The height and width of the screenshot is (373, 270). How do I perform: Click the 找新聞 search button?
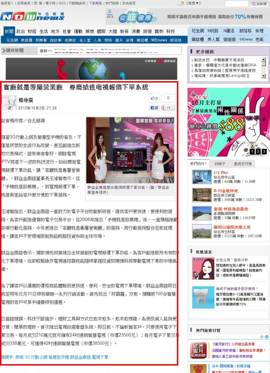click(259, 4)
